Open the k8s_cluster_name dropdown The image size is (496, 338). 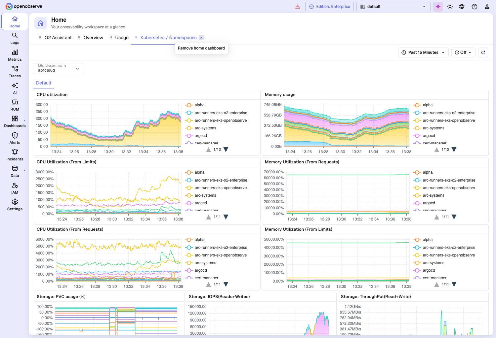59,69
